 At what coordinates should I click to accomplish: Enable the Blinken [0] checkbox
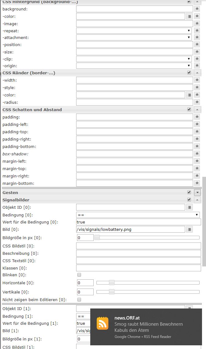(x=79, y=275)
